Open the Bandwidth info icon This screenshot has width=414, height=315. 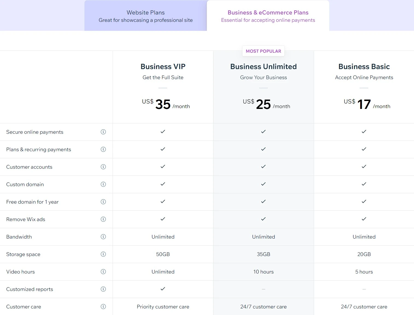tap(103, 237)
